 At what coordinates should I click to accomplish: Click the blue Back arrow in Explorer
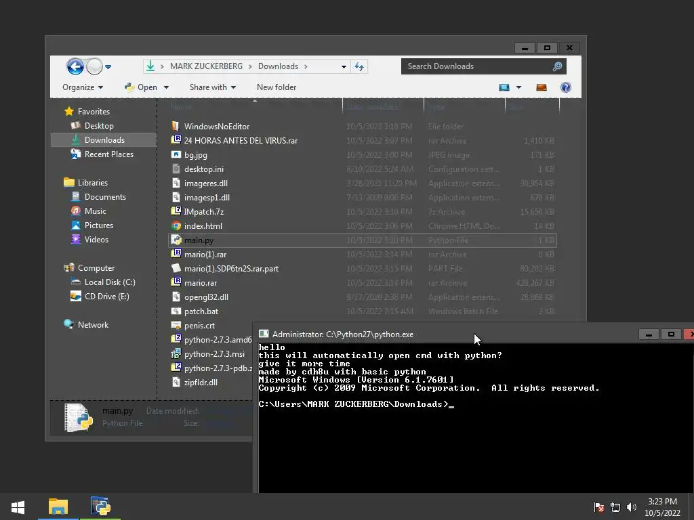click(75, 67)
